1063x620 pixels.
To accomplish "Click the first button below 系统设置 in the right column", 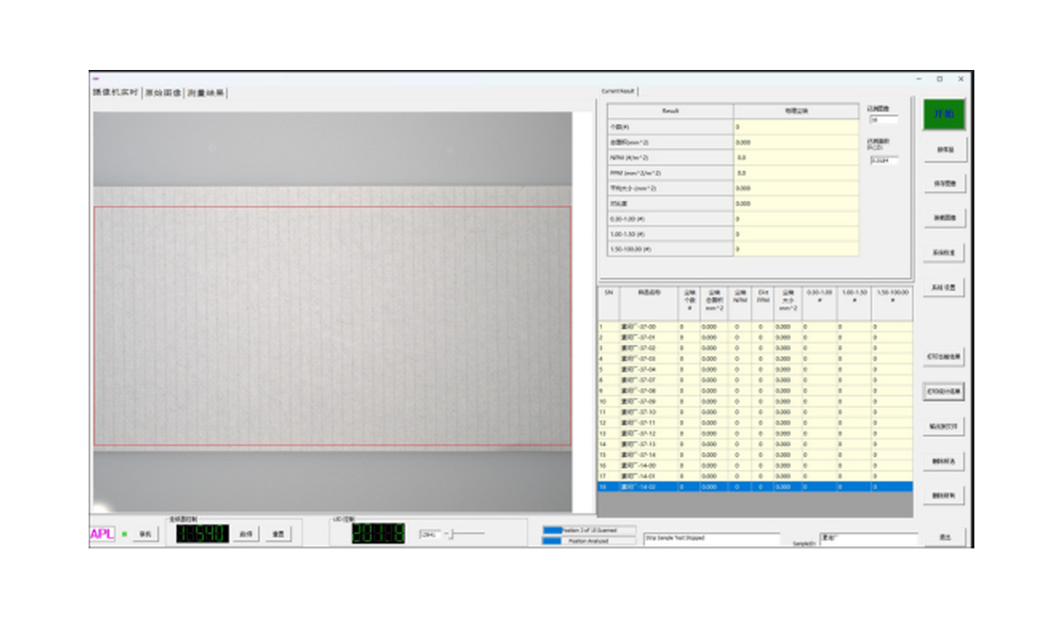I will [944, 356].
